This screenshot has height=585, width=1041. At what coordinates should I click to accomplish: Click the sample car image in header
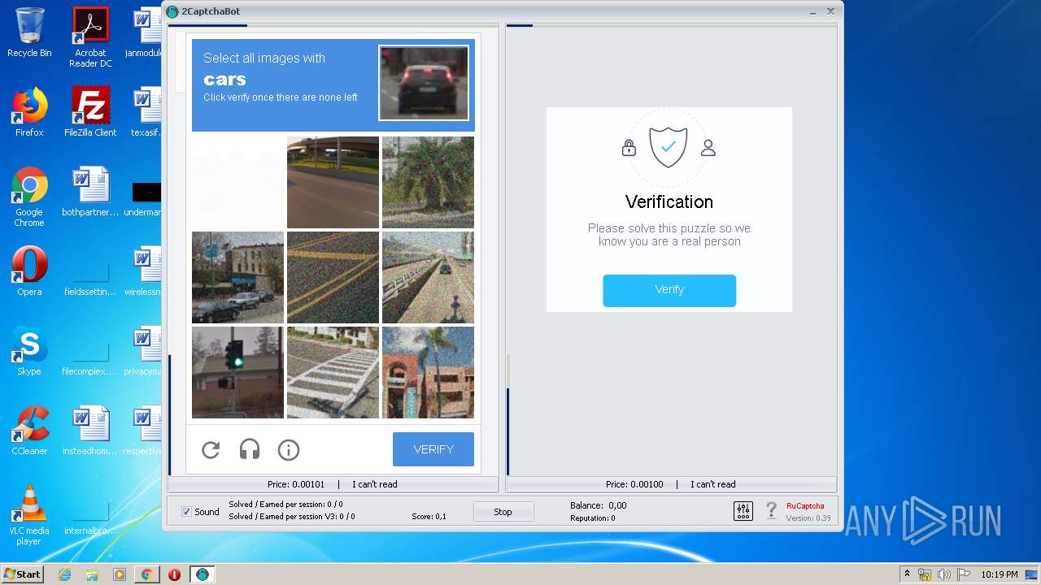click(424, 83)
